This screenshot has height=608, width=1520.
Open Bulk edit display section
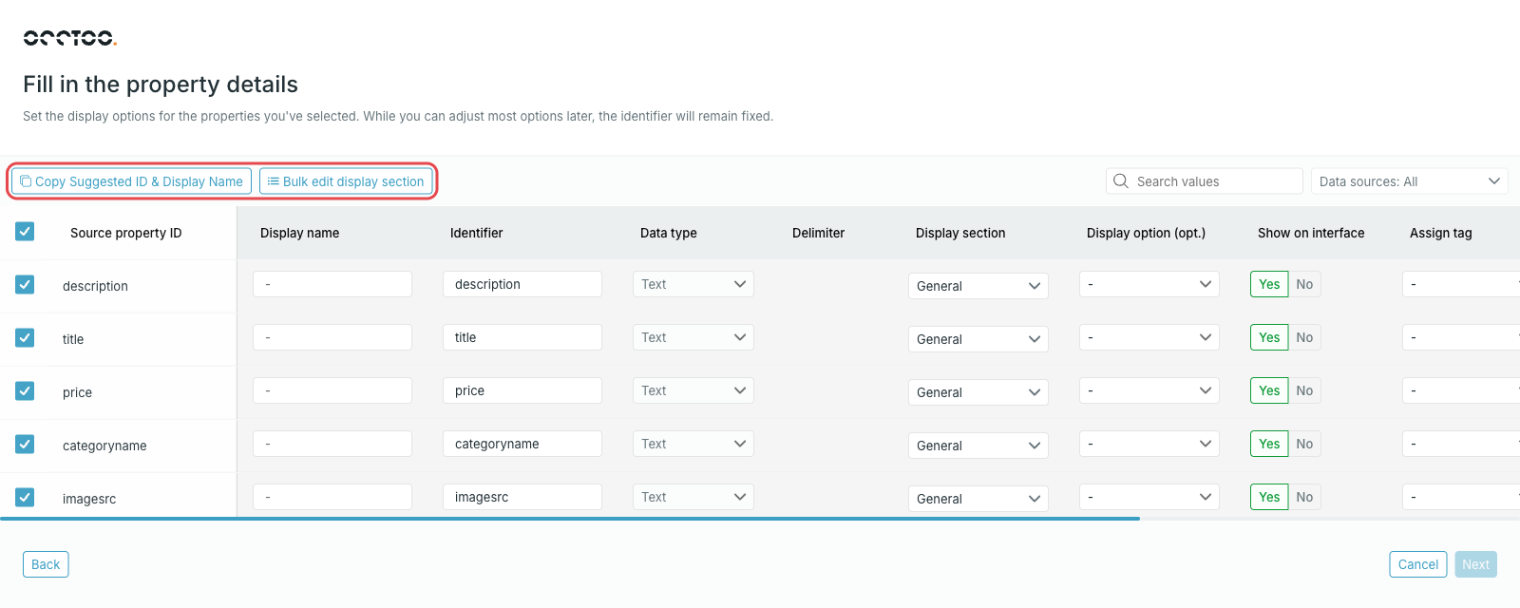346,181
